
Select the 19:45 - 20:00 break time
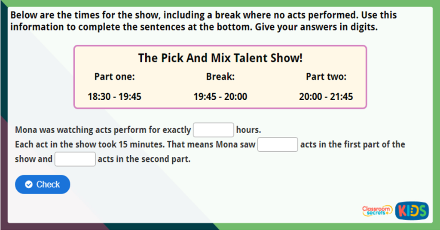tap(220, 96)
